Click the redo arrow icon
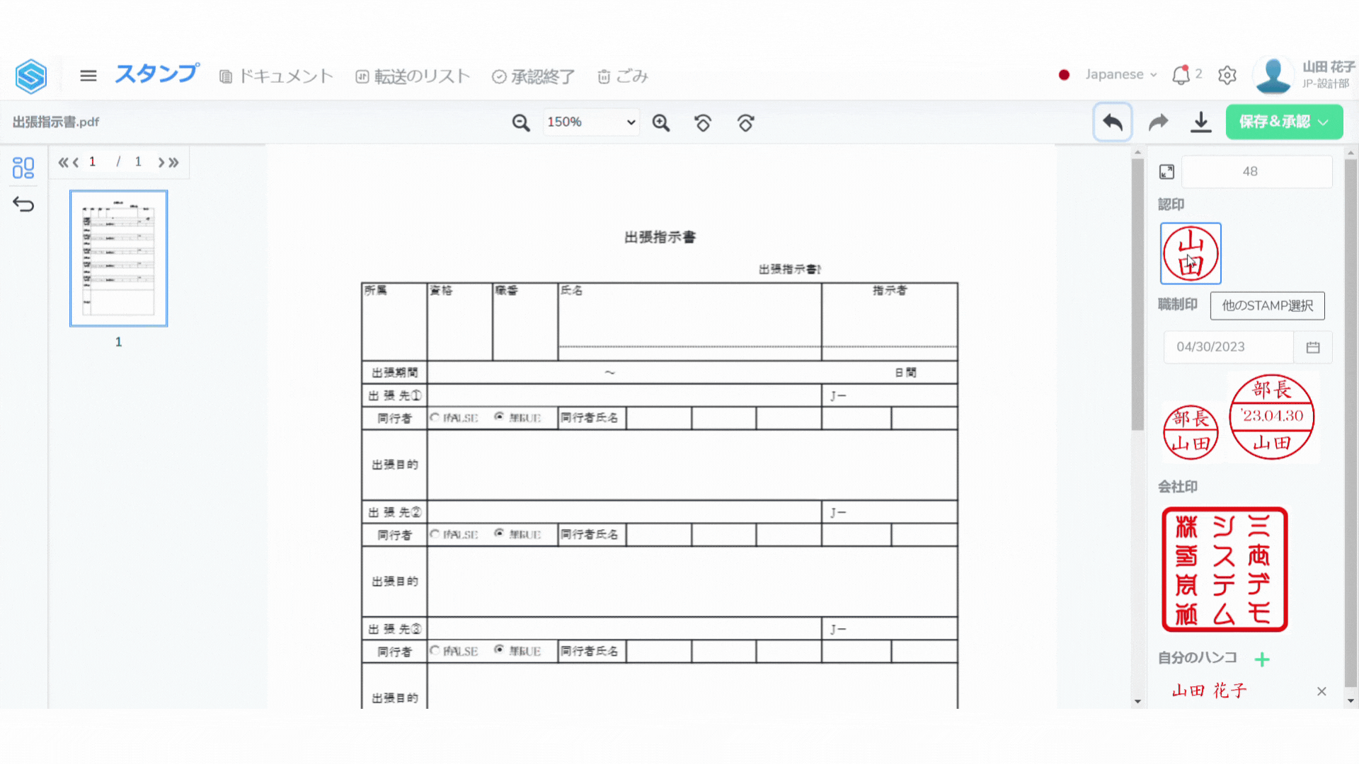Image resolution: width=1359 pixels, height=764 pixels. tap(1158, 122)
